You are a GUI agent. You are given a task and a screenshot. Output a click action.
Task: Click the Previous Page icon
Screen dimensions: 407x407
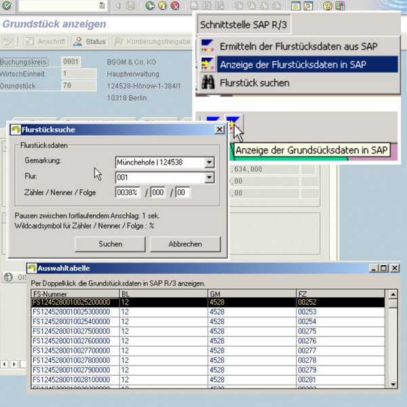tap(251, 5)
